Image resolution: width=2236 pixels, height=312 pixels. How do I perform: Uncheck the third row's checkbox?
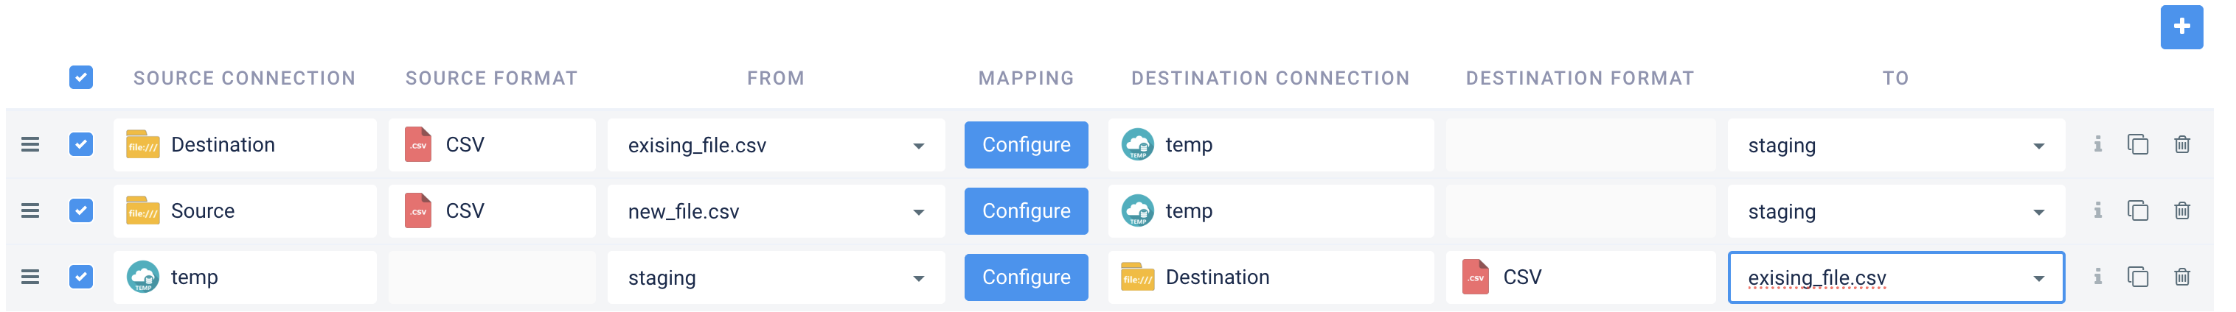[x=80, y=277]
